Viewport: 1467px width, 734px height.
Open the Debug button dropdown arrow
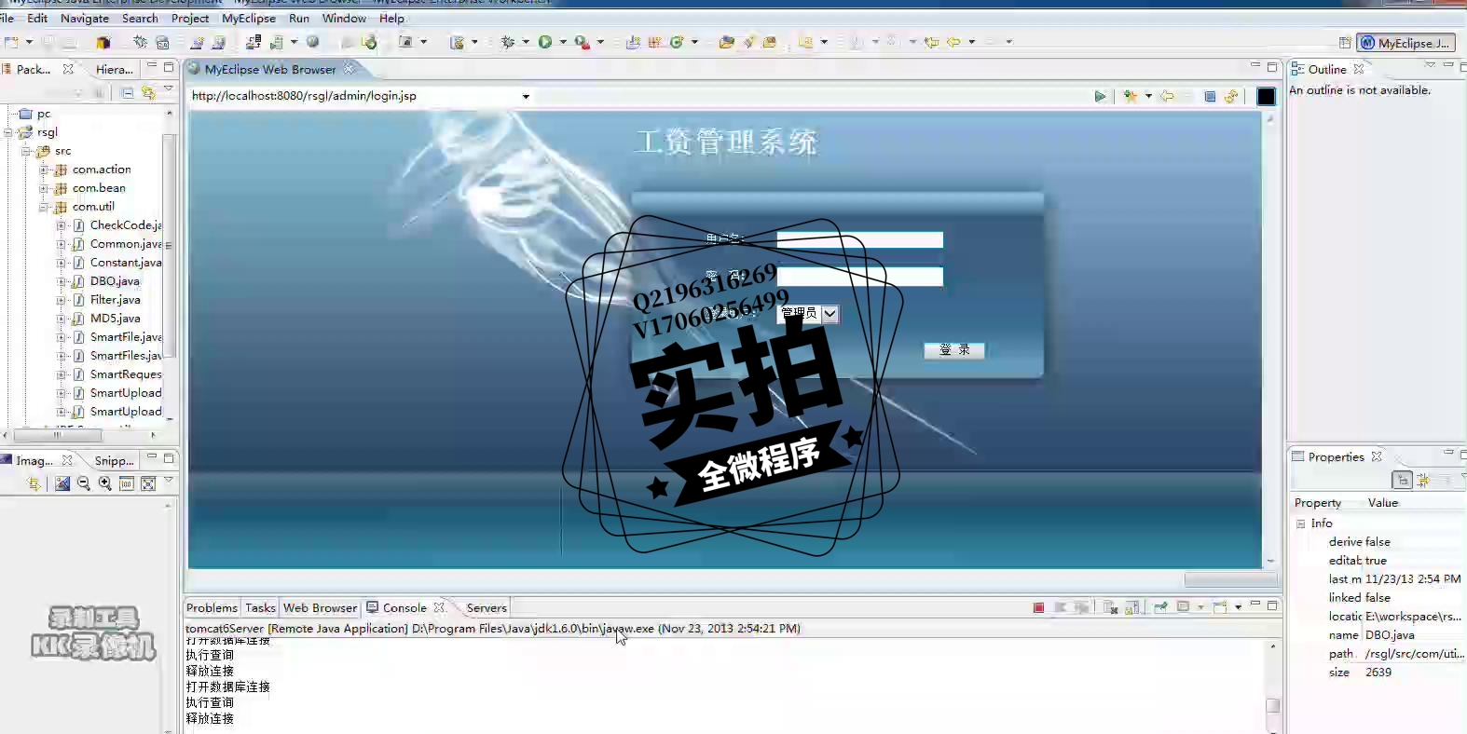pos(526,42)
